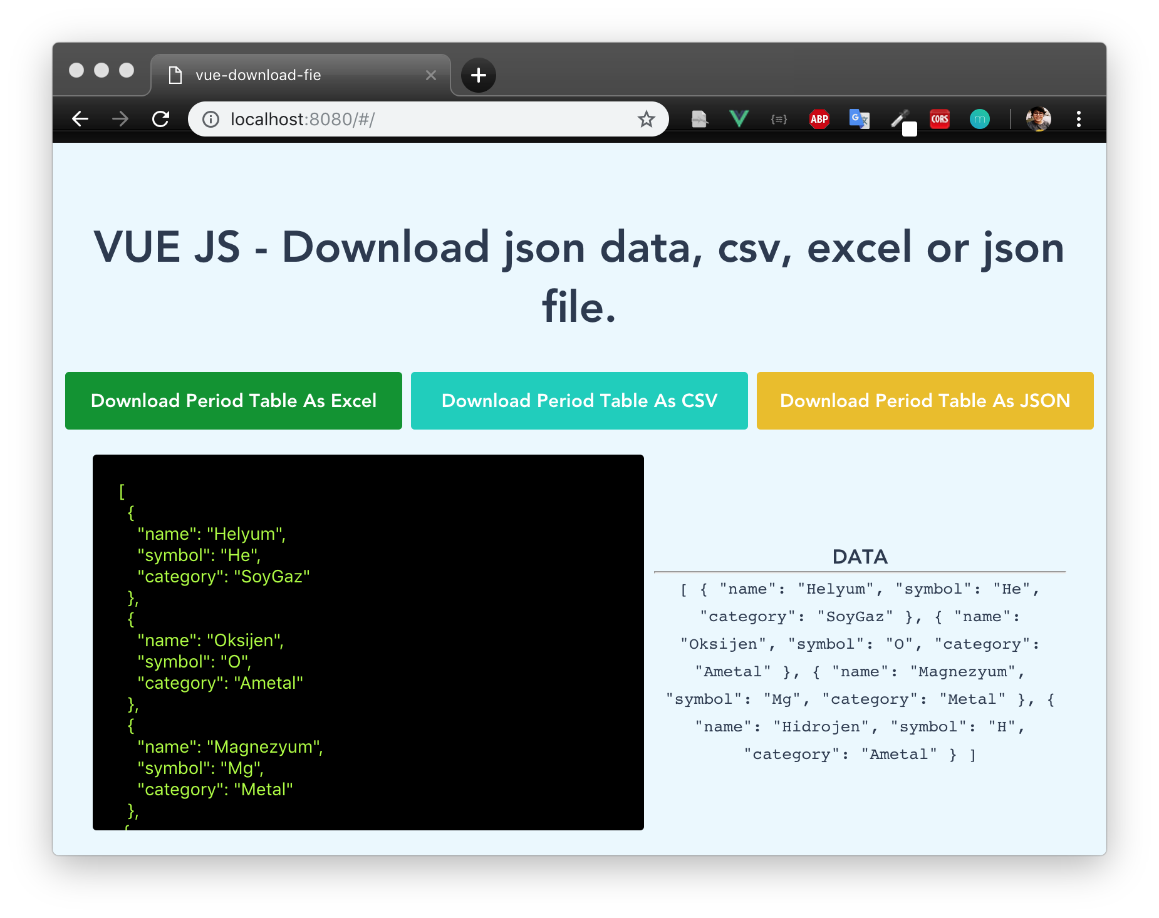Click the macOS minimize window button
Image resolution: width=1159 pixels, height=918 pixels.
101,70
